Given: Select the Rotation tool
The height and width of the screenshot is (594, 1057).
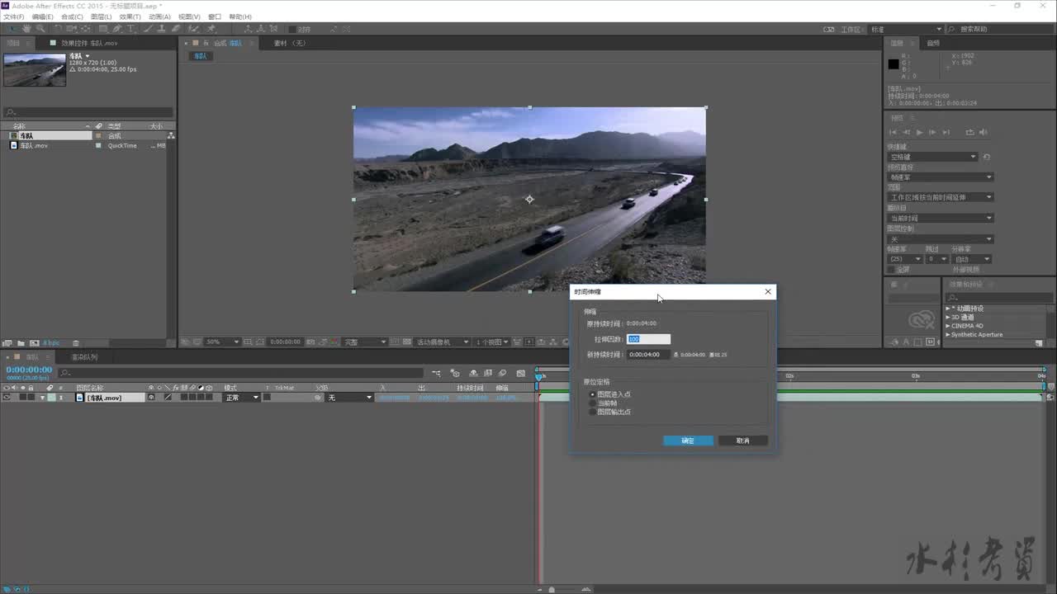Looking at the screenshot, I should (57, 29).
